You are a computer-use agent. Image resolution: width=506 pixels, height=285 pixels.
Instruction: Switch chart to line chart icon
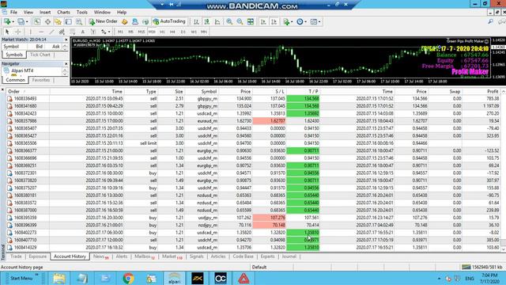[217, 21]
